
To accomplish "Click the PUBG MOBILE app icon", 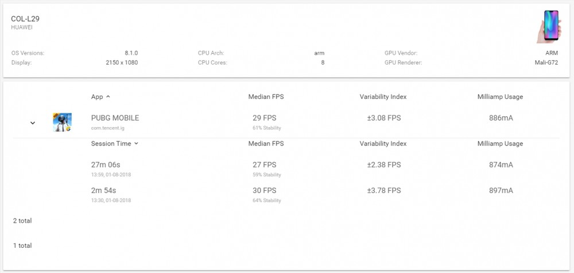I will tap(62, 122).
